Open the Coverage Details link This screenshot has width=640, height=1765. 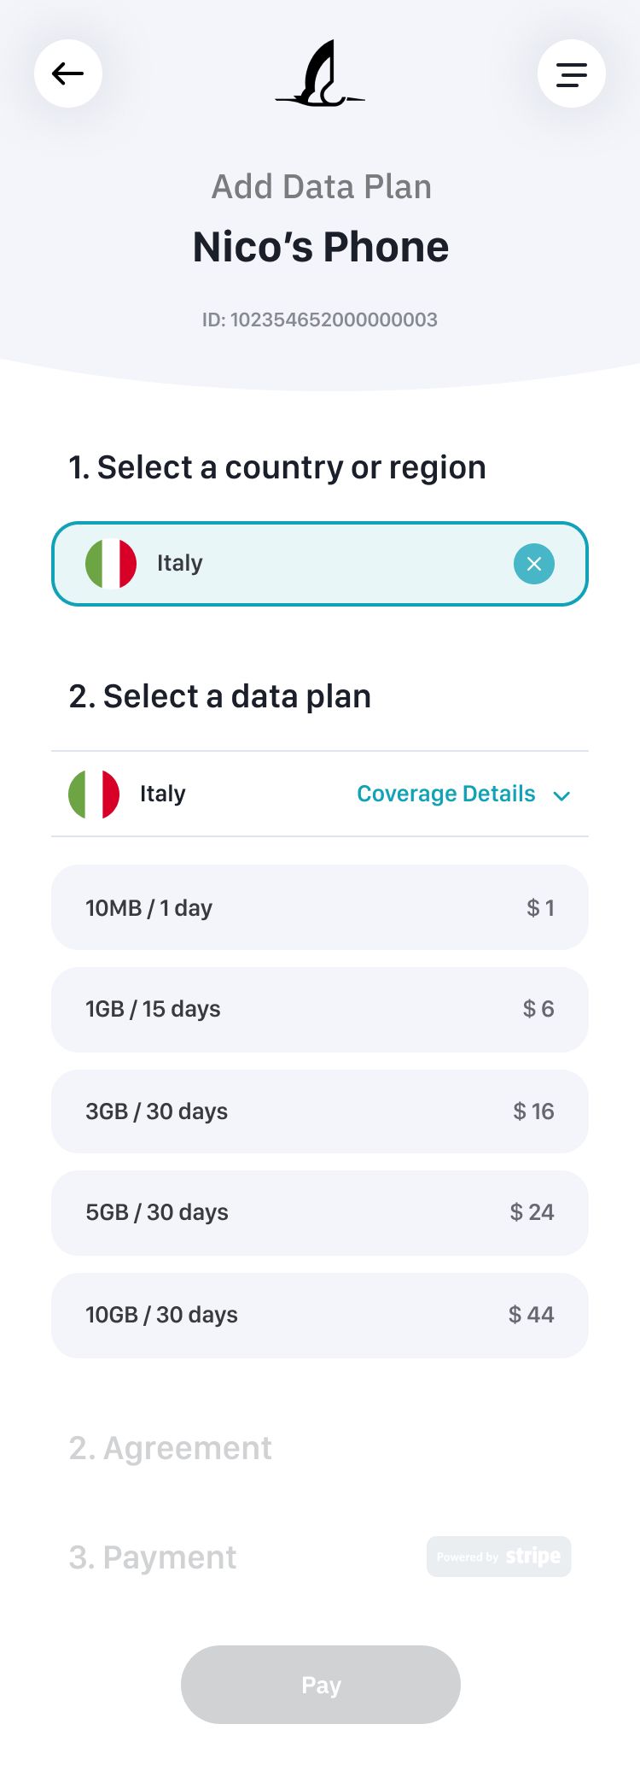pyautogui.click(x=445, y=794)
